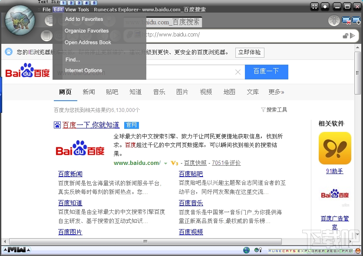The image size is (363, 256).
Task: Click the globe icon in status bar
Action: tap(246, 250)
